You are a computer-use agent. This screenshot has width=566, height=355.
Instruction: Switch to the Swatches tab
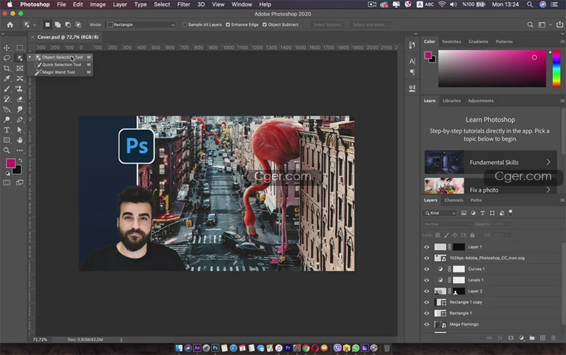[x=452, y=42]
